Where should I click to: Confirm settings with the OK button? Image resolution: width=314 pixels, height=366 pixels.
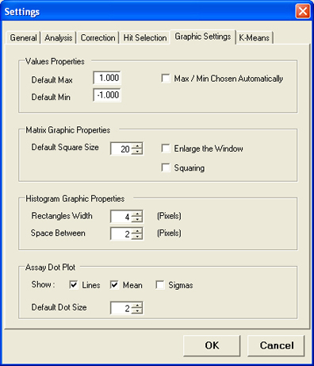pos(212,345)
